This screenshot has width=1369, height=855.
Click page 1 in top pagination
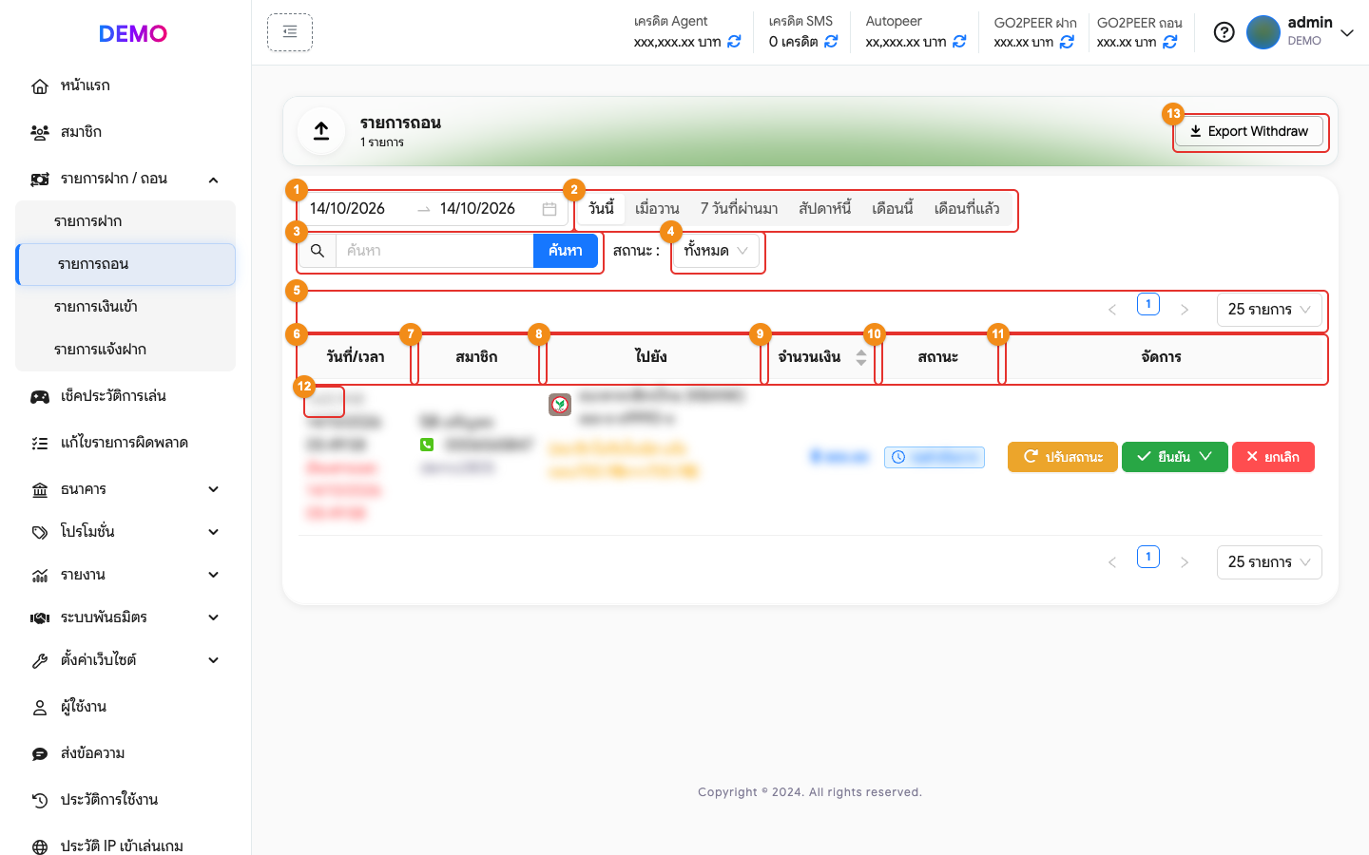[1148, 304]
